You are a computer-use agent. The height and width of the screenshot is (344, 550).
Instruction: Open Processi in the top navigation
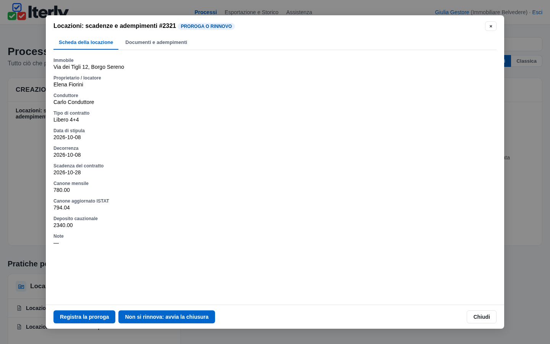(x=205, y=12)
